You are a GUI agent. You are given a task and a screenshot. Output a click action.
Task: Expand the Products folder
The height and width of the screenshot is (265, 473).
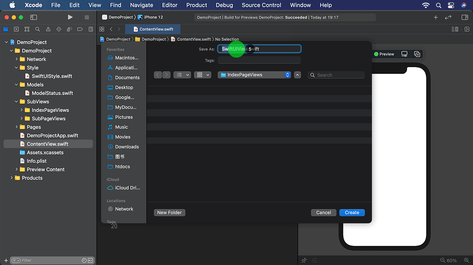click(11, 178)
